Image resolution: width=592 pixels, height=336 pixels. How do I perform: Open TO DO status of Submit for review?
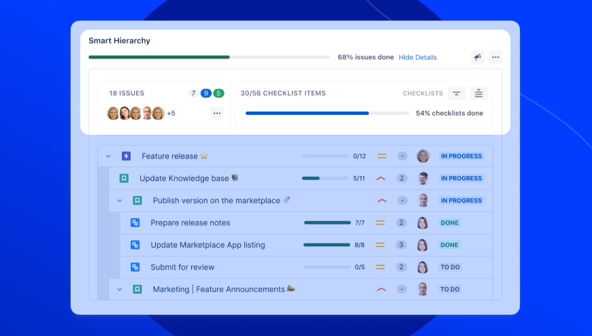(450, 267)
